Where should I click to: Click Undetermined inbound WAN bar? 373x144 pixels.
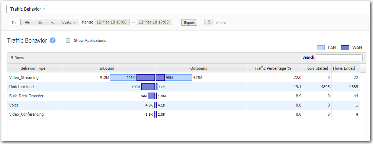[x=148, y=87]
